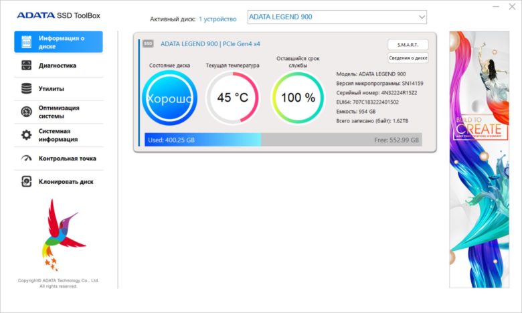Click the Build to Create banner ad
The height and width of the screenshot is (313, 522).
pos(479,159)
